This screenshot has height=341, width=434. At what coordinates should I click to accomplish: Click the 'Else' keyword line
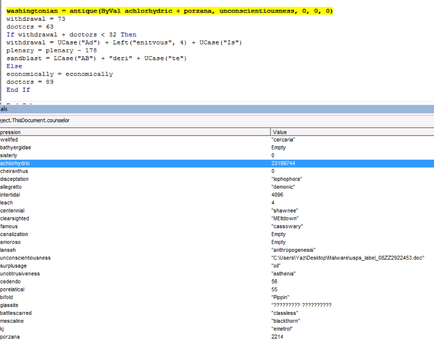(14, 66)
